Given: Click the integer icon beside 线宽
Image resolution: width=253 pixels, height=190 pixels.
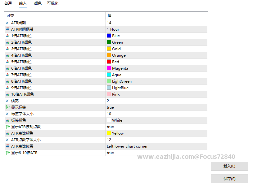Looking at the screenshot, I should (x=7, y=101).
